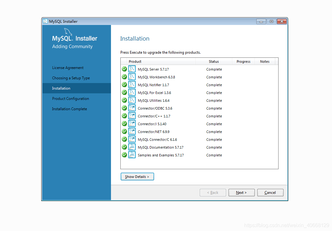Click green checkmark beside MySQL Workbench 6.3.8
This screenshot has width=332, height=231.
tap(124, 77)
